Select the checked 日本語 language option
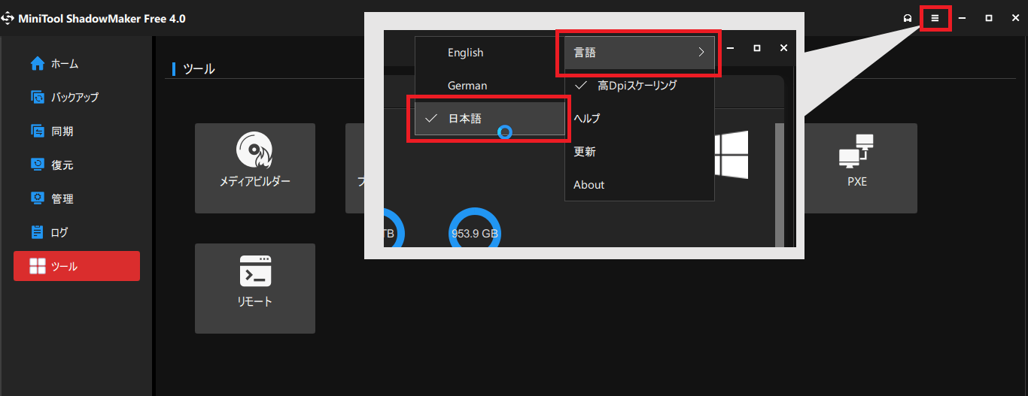The height and width of the screenshot is (396, 1028). click(x=465, y=119)
